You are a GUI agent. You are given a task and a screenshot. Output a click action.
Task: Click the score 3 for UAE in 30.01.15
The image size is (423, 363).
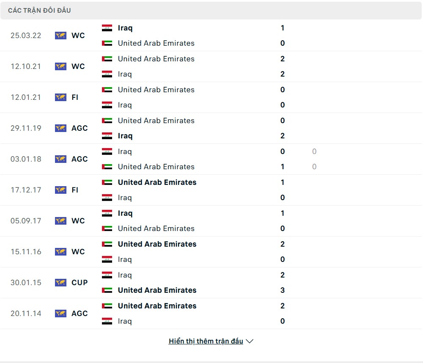[283, 290]
